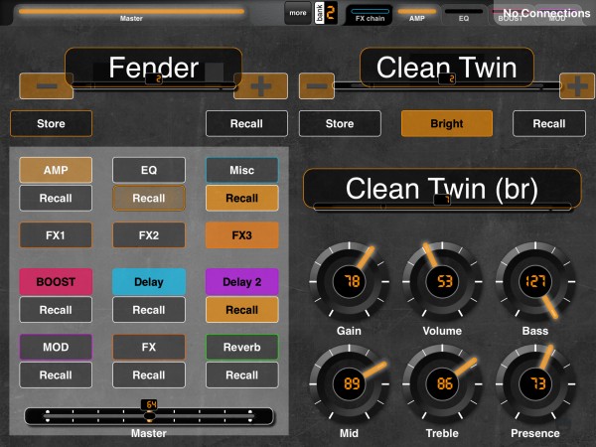Toggle the Bright switch
Viewport: 596px width, 447px height.
tap(447, 123)
